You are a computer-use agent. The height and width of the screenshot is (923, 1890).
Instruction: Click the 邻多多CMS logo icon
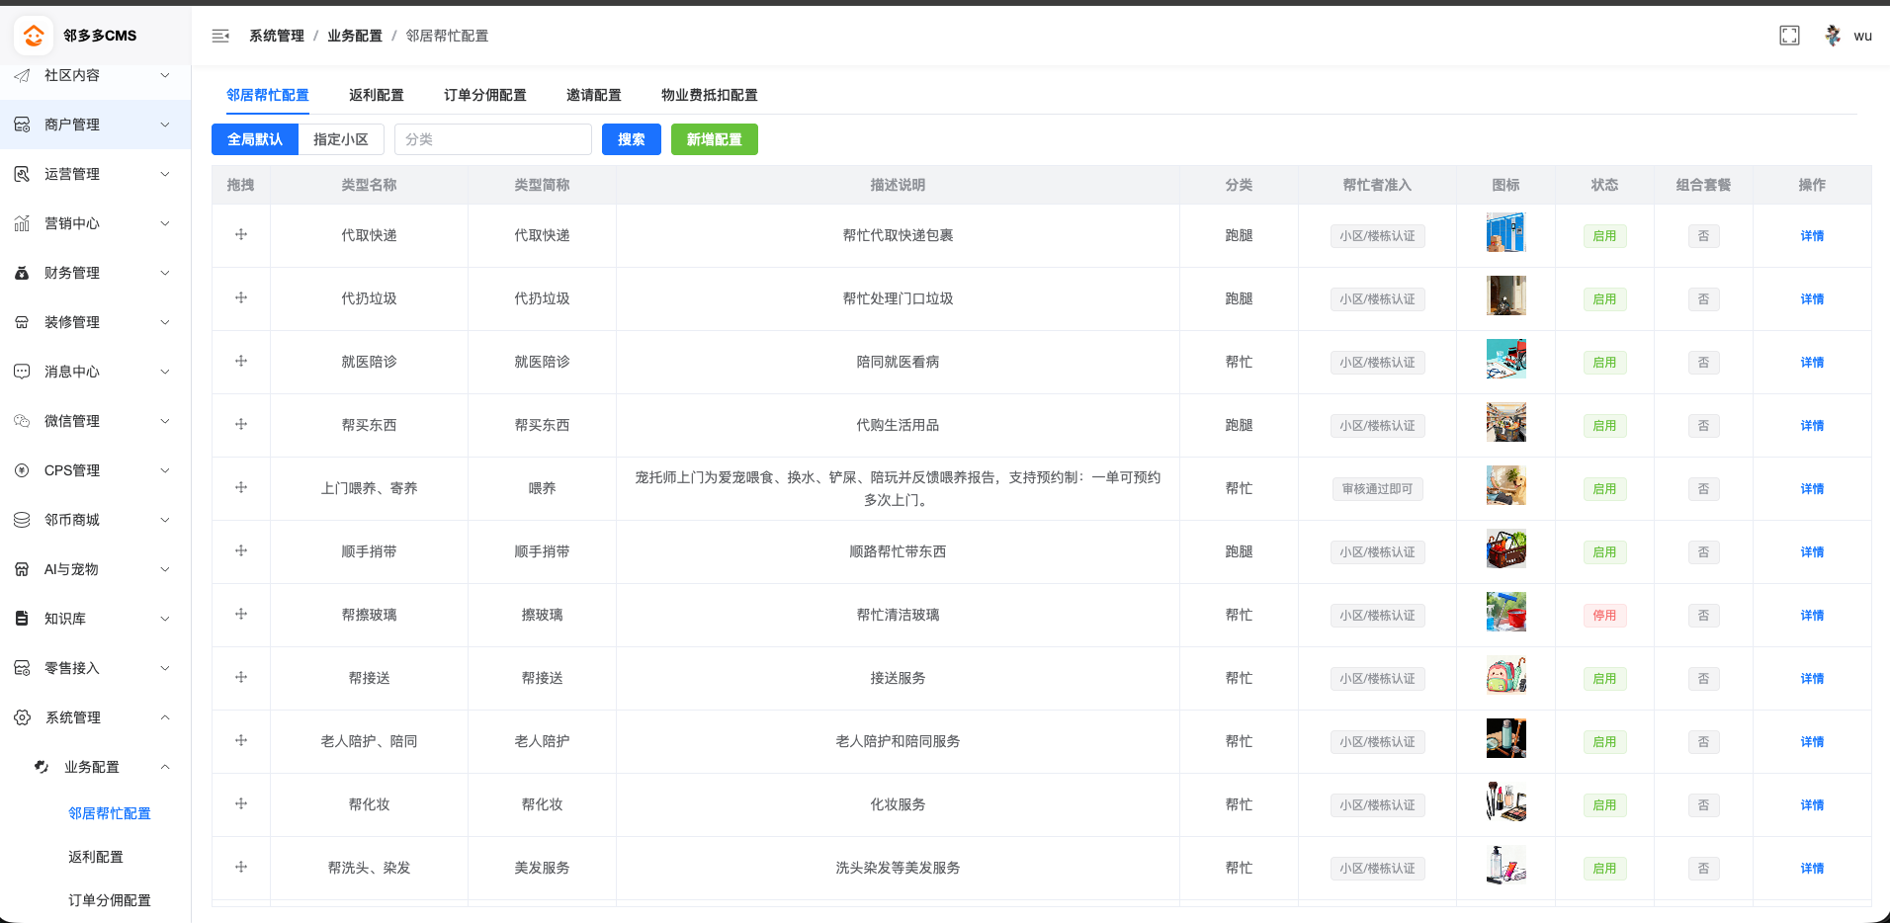point(34,36)
